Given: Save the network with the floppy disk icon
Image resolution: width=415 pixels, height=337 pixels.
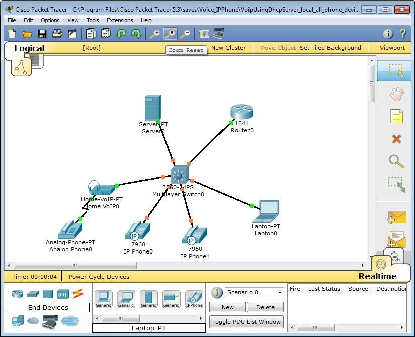Looking at the screenshot, I should click(x=42, y=34).
